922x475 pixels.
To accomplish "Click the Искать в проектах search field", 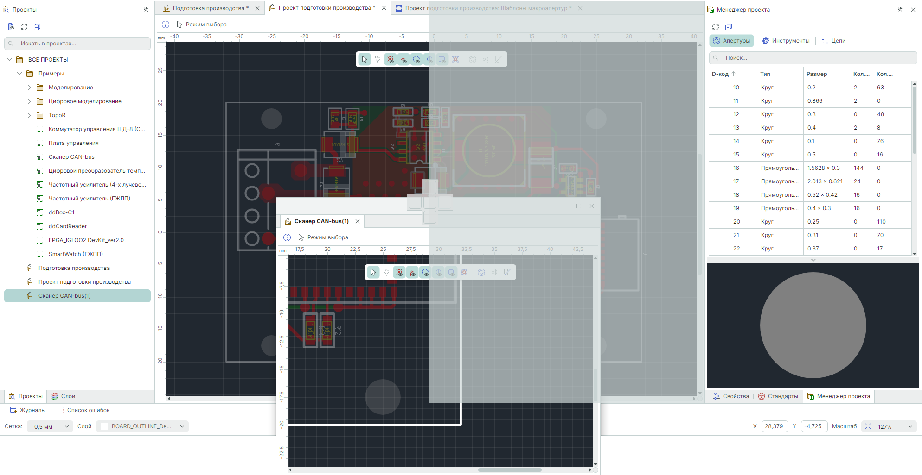I will coord(78,44).
